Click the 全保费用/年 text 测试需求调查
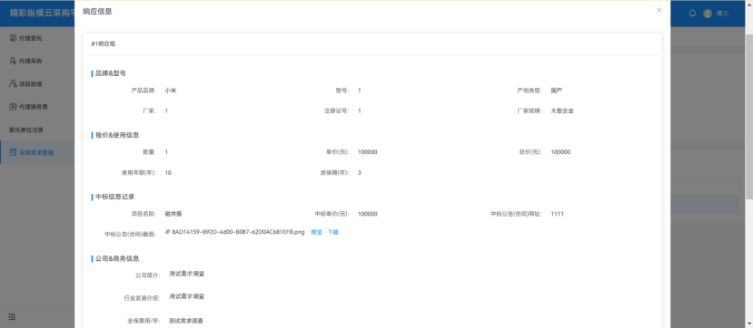This screenshot has height=328, width=753. pos(187,321)
